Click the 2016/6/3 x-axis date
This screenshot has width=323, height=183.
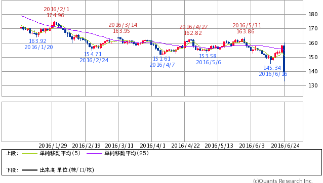pyautogui.click(x=252, y=146)
